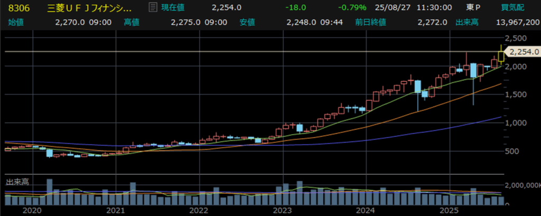The width and height of the screenshot is (541, 216).
Task: Click the 2023 label on time axis
Action: pyautogui.click(x=282, y=210)
